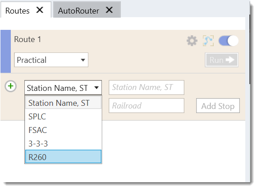257x189 pixels.
Task: Select the Routes tab
Action: (18, 11)
